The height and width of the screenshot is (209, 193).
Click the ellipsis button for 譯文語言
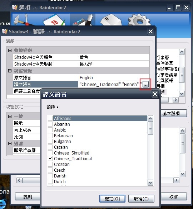(145, 84)
